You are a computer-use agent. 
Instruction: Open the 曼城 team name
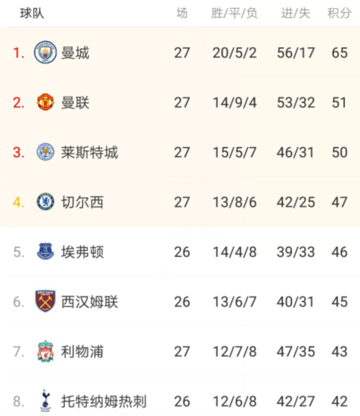[75, 52]
